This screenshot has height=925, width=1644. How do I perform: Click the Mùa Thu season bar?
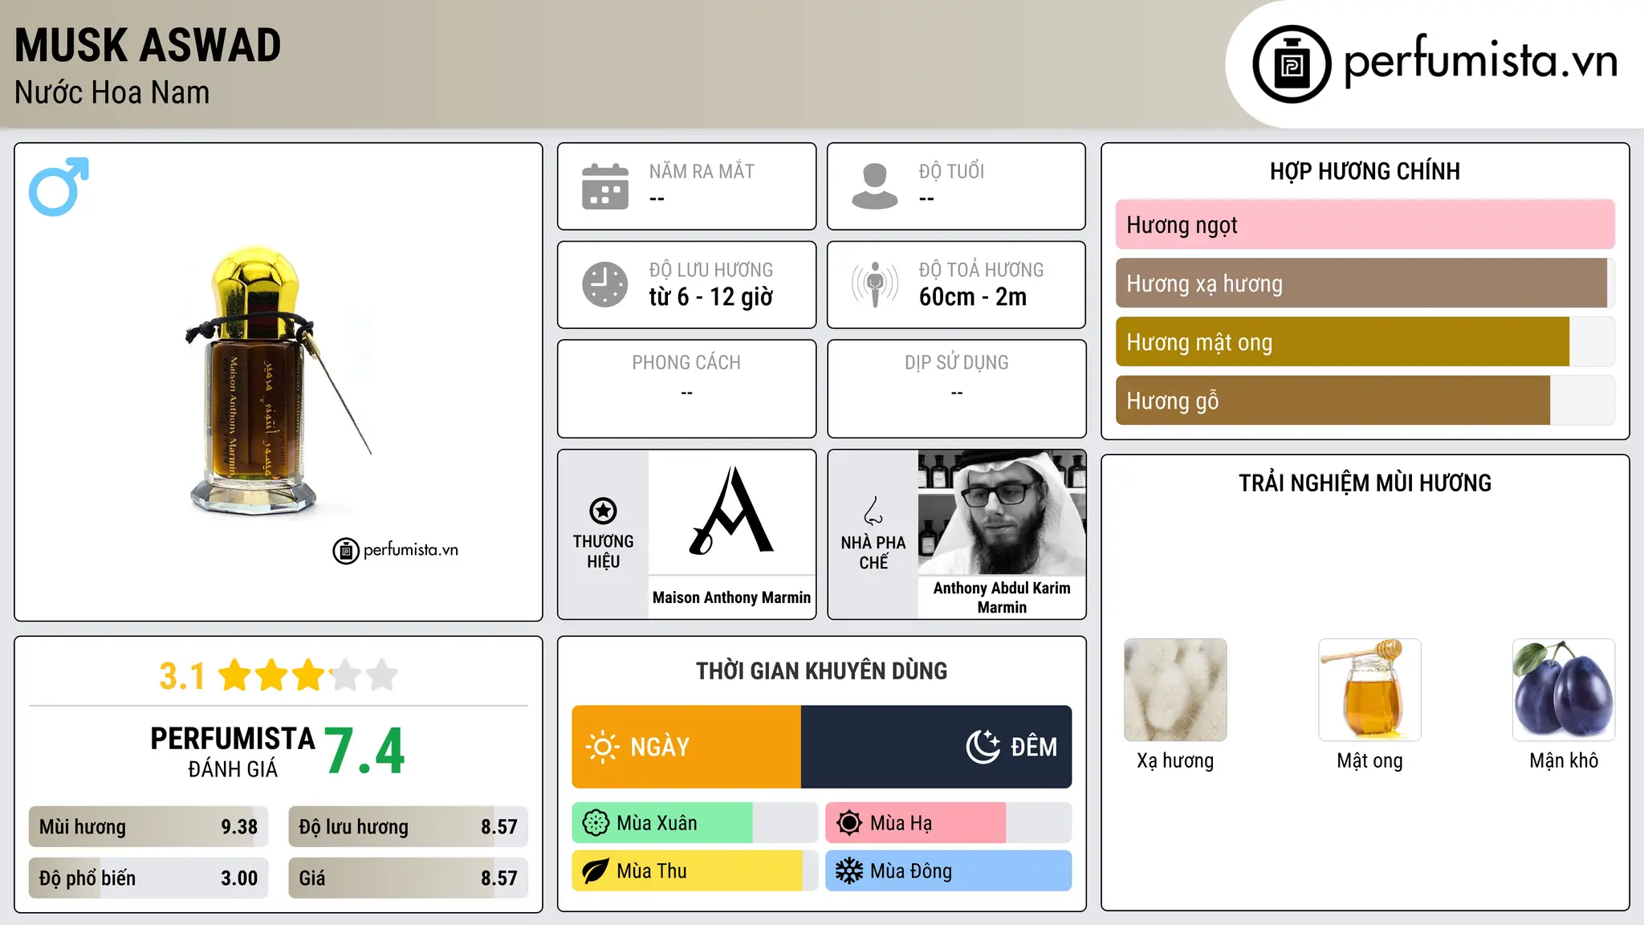695,871
